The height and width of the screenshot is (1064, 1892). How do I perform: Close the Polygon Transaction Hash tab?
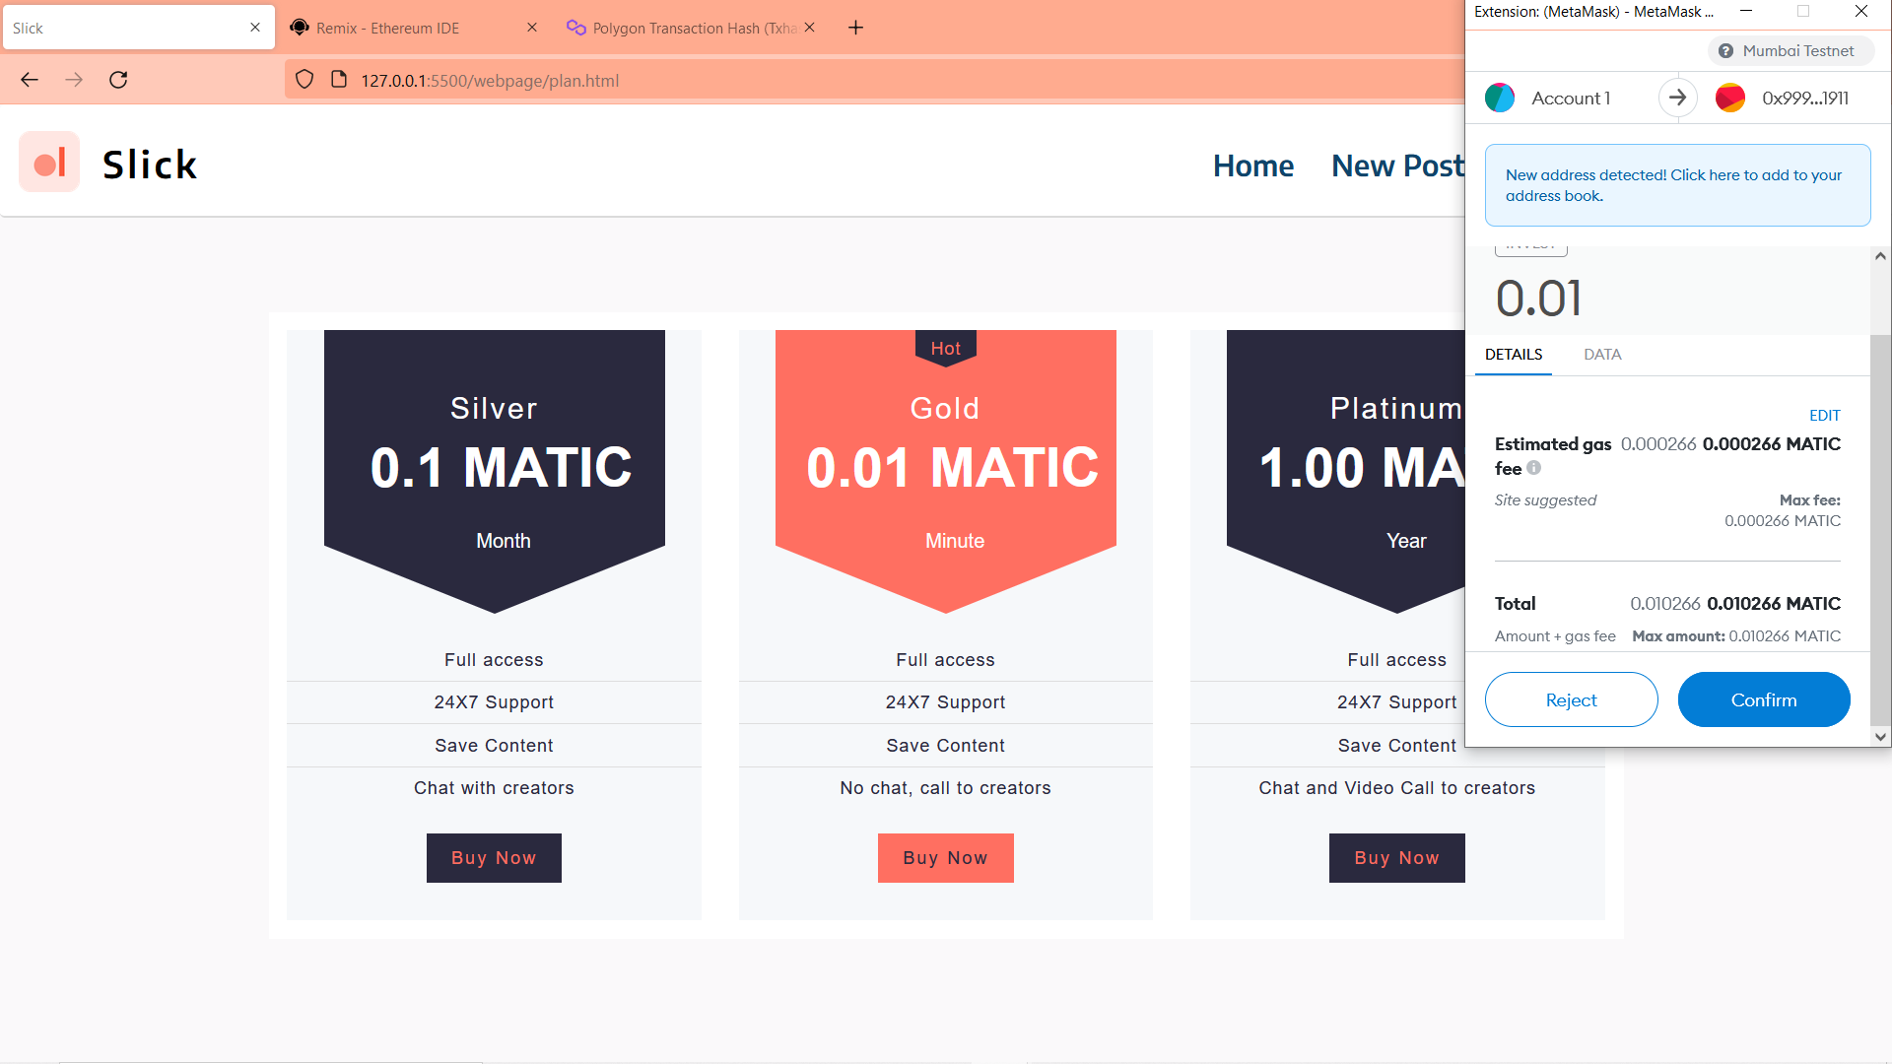809,28
